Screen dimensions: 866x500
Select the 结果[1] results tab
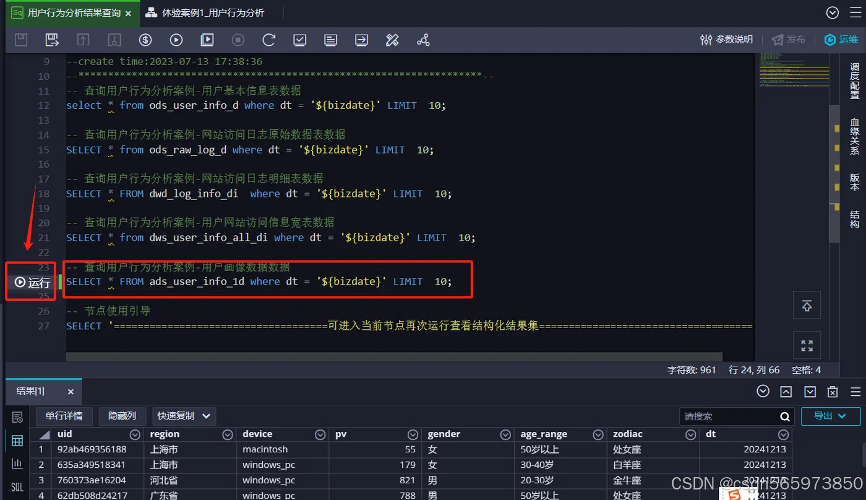click(x=30, y=391)
